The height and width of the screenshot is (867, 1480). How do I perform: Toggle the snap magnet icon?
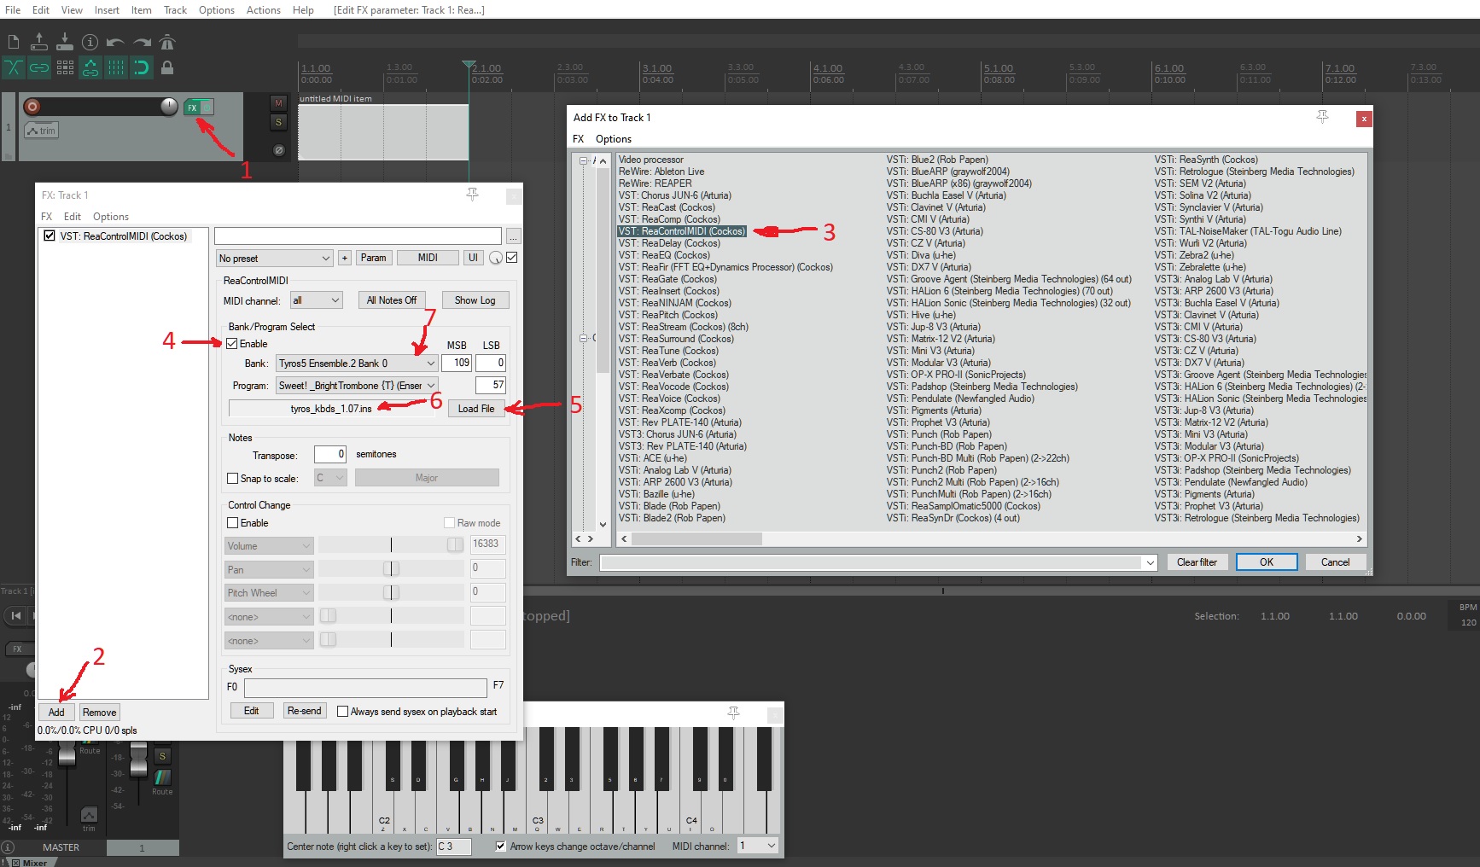142,67
